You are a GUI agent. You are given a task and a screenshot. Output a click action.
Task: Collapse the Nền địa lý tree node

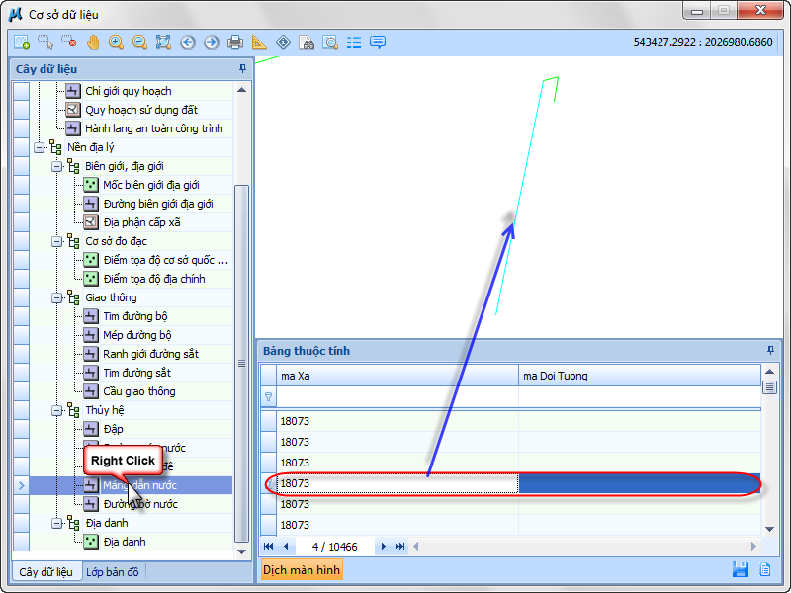(x=40, y=147)
